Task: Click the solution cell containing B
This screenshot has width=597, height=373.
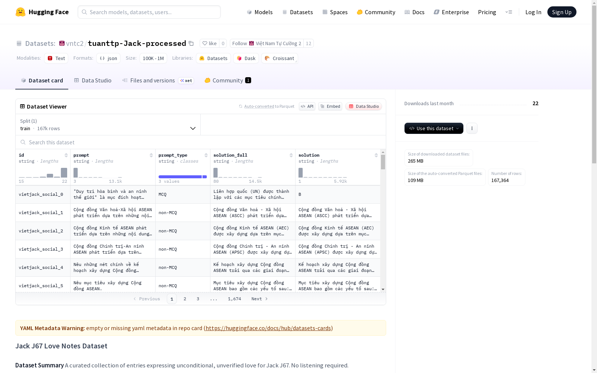Action: (338, 194)
